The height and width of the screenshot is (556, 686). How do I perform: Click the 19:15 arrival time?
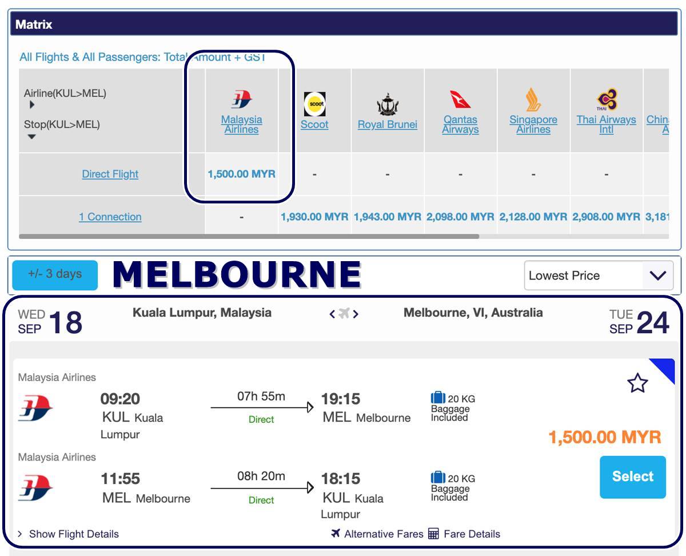coord(341,398)
